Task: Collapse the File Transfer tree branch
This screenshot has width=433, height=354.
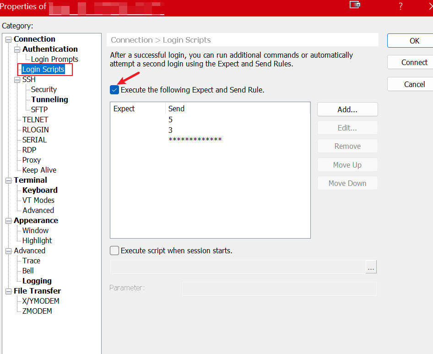Action: 8,291
